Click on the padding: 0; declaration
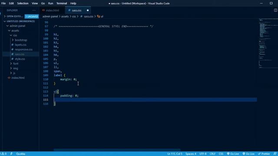Viewport: 278px width, 156px height. (69, 96)
